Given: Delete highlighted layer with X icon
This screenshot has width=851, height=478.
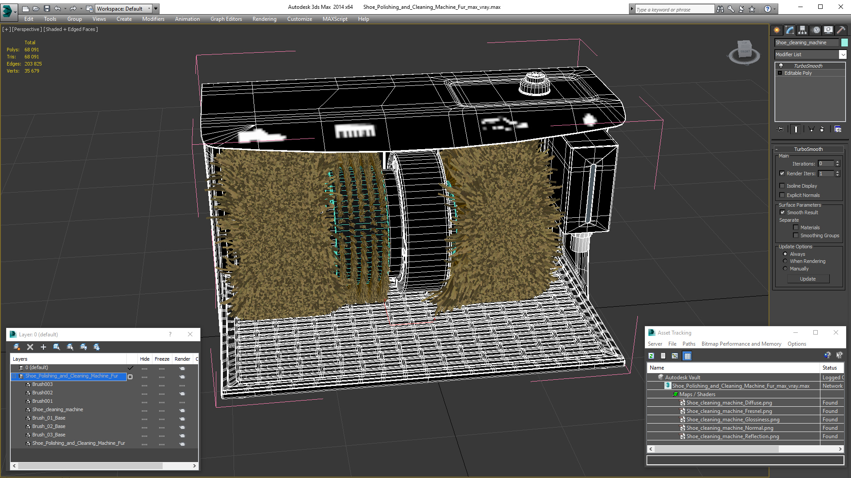Looking at the screenshot, I should [x=30, y=347].
